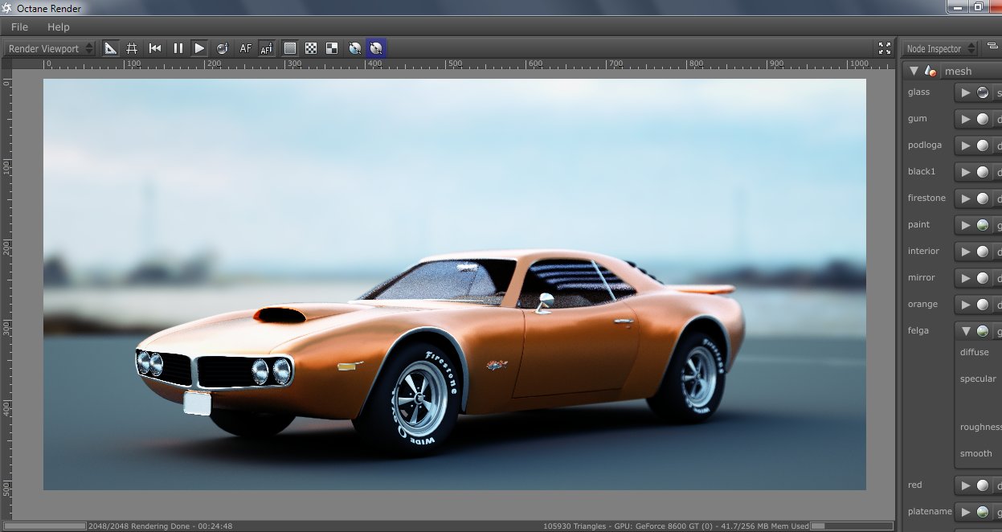Open the File menu

coord(19,27)
